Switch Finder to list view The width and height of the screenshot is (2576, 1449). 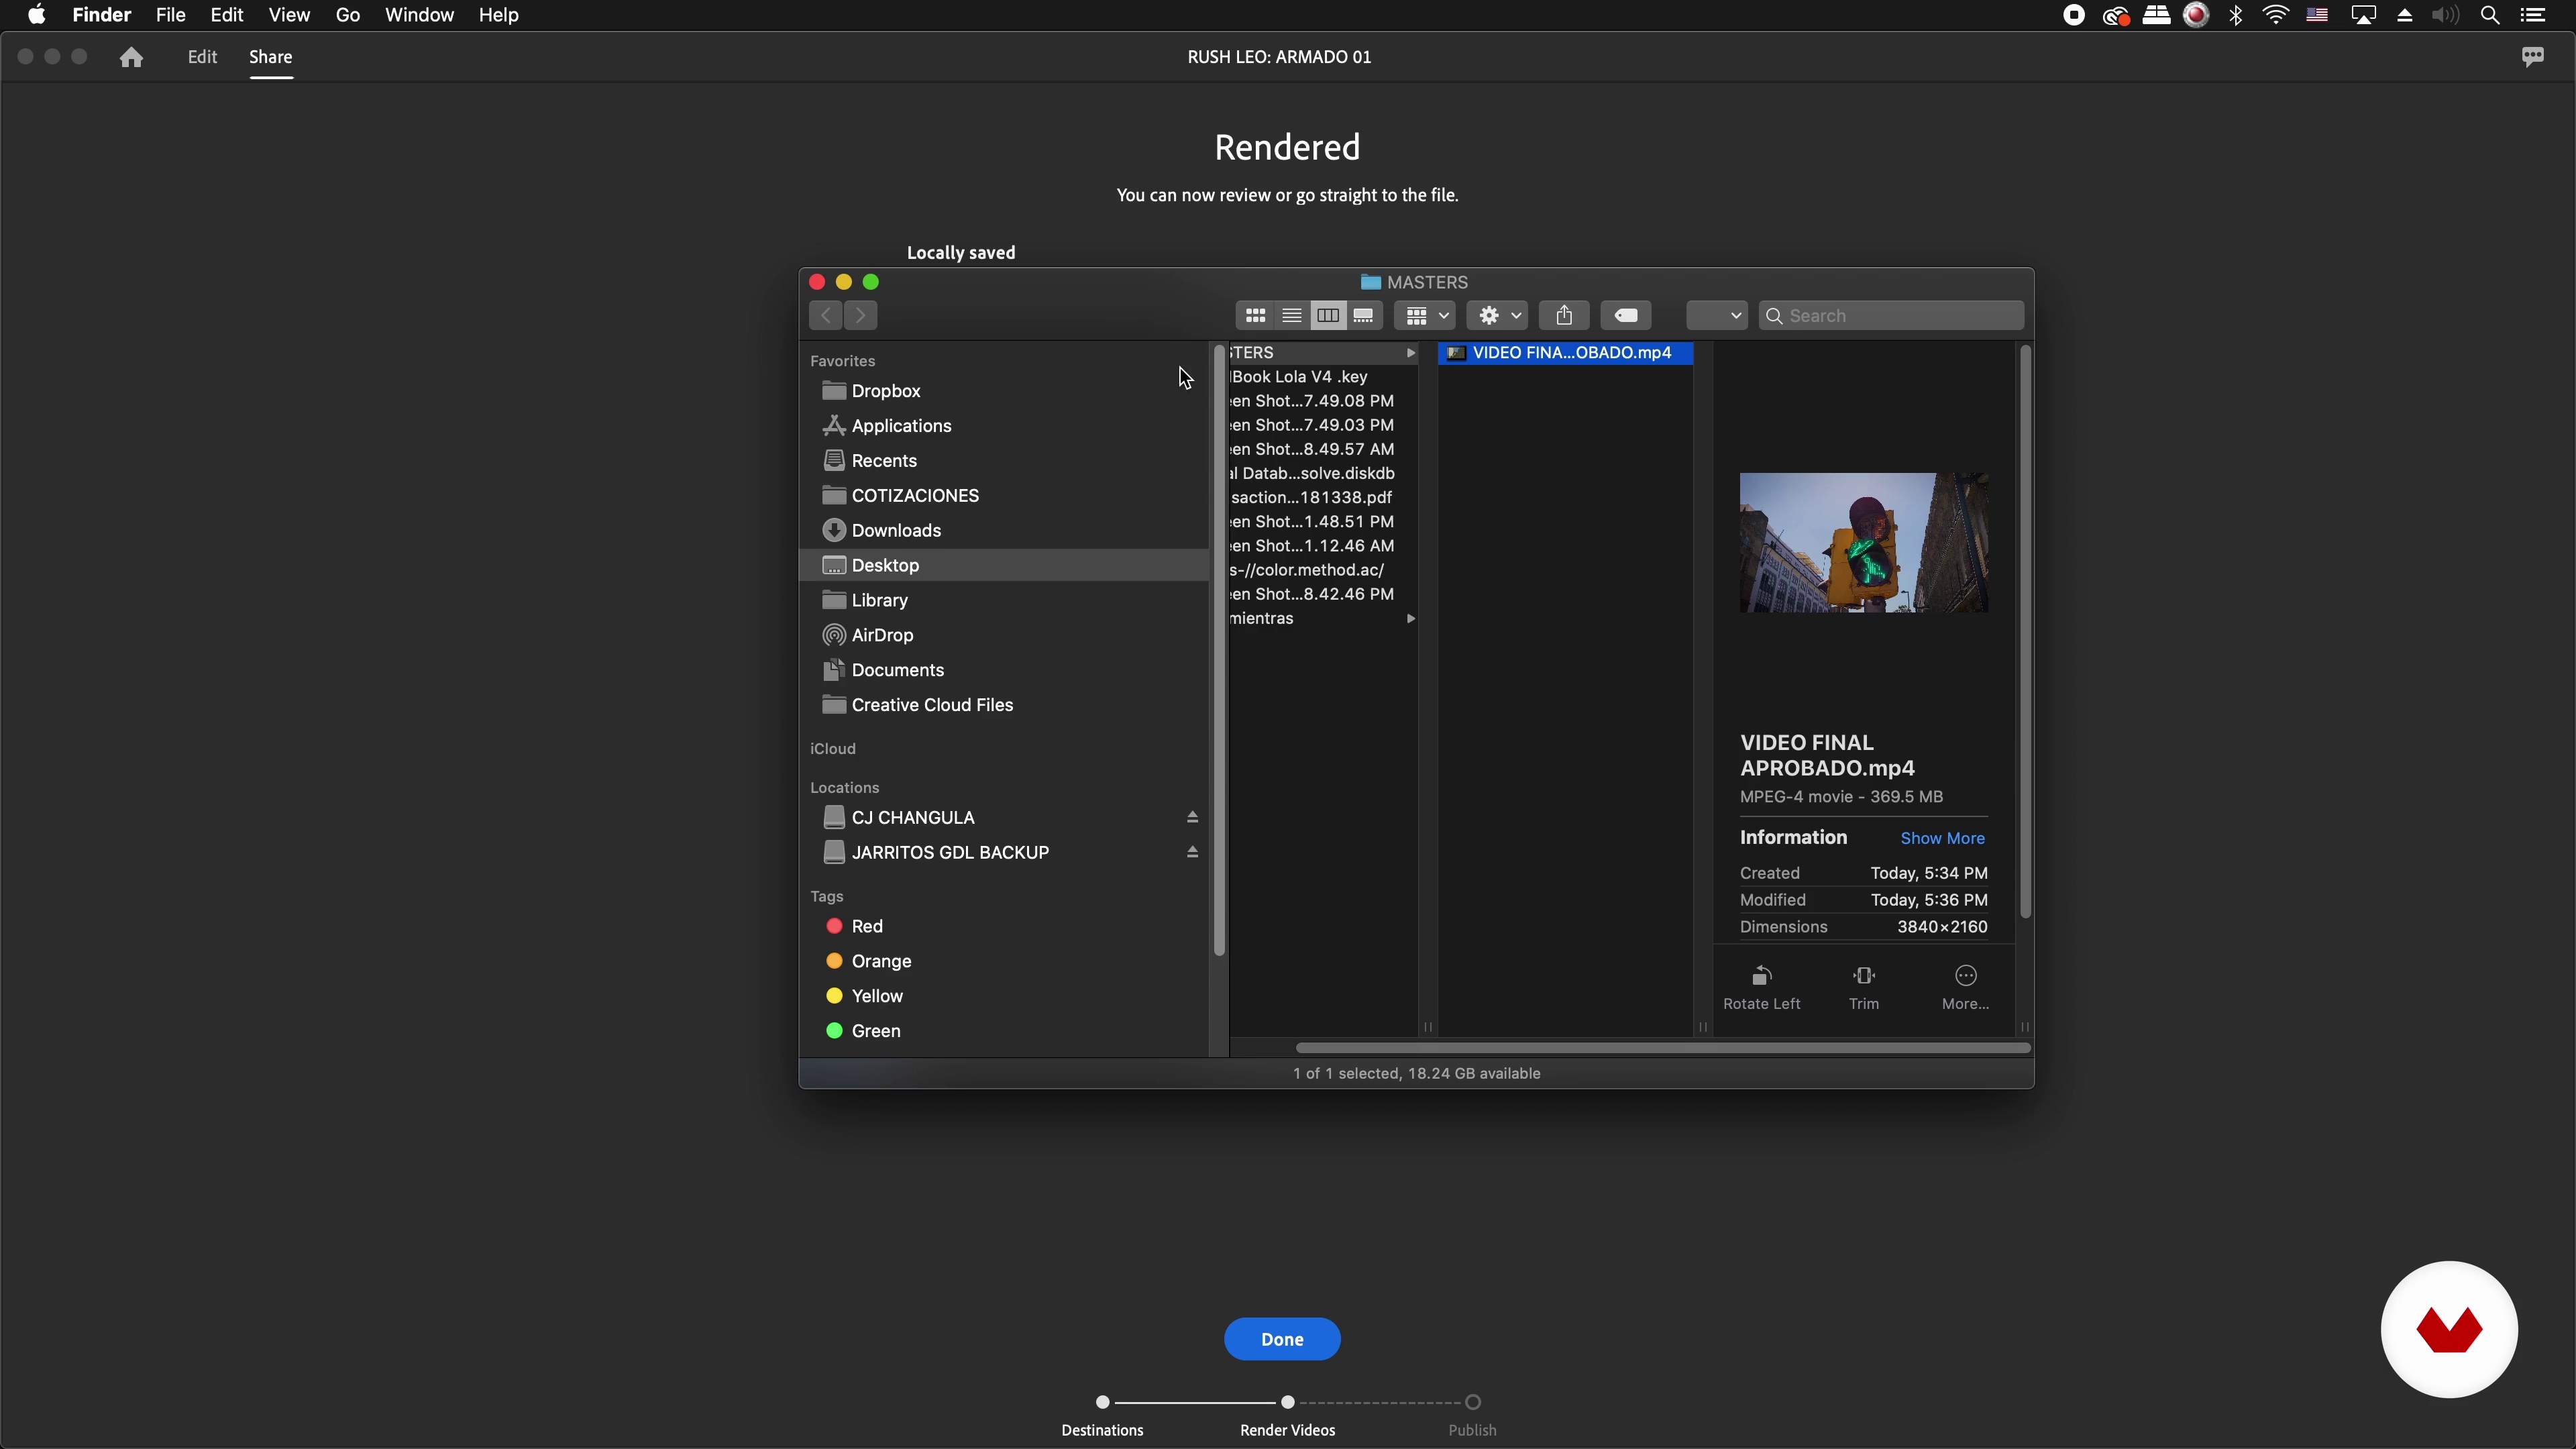click(1291, 316)
